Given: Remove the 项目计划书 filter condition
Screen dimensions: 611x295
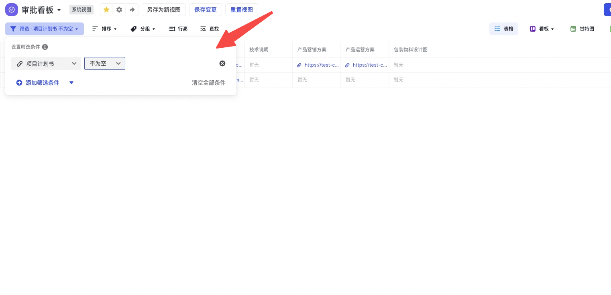Looking at the screenshot, I should click(x=222, y=63).
